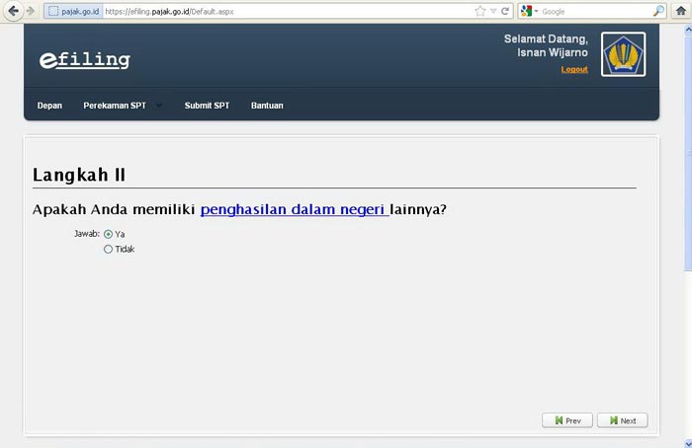Click the Ministry of Finance emblem image
This screenshot has width=692, height=448.
coord(623,54)
